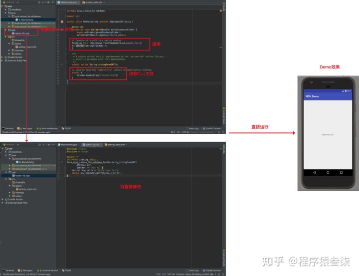Click the LF line separator in top IDE status bar
The image size is (359, 276).
point(179,132)
